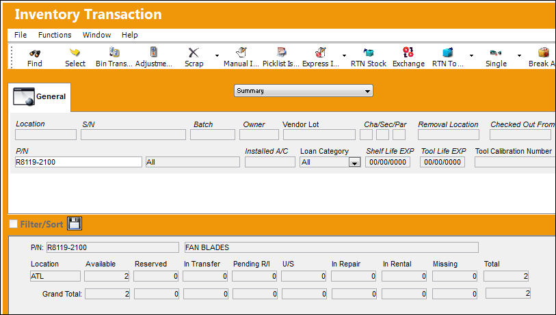Open the Summary view dropdown
Image resolution: width=556 pixels, height=315 pixels.
[x=304, y=91]
